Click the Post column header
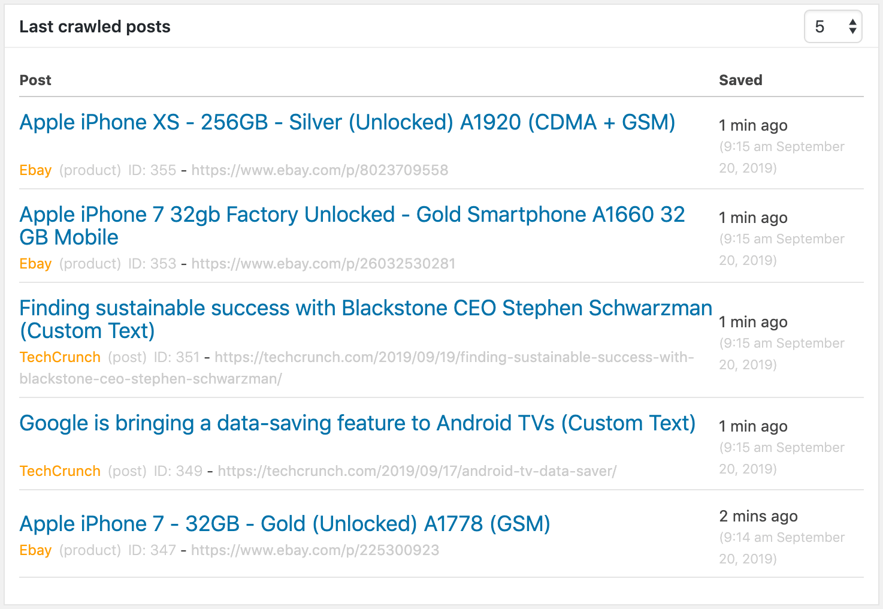Screen dimensions: 883x609 click(35, 80)
